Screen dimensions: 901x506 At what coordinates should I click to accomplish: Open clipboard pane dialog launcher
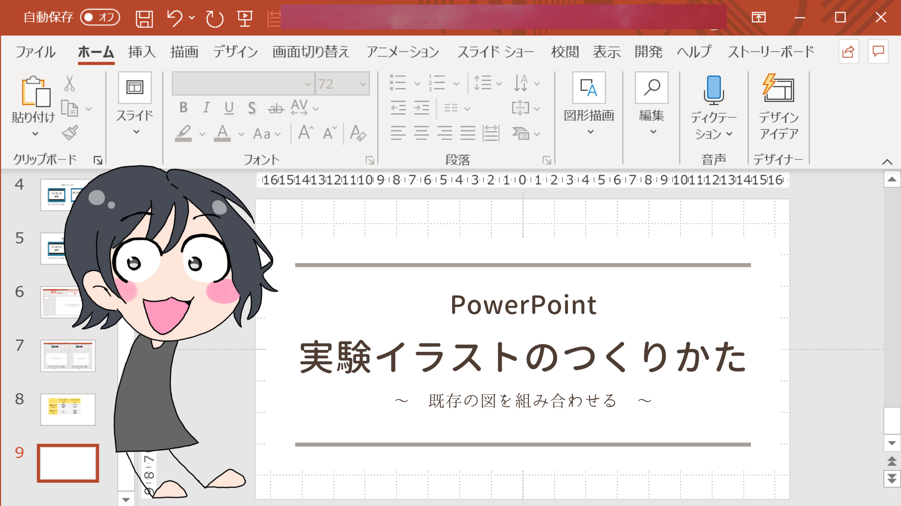pyautogui.click(x=98, y=160)
